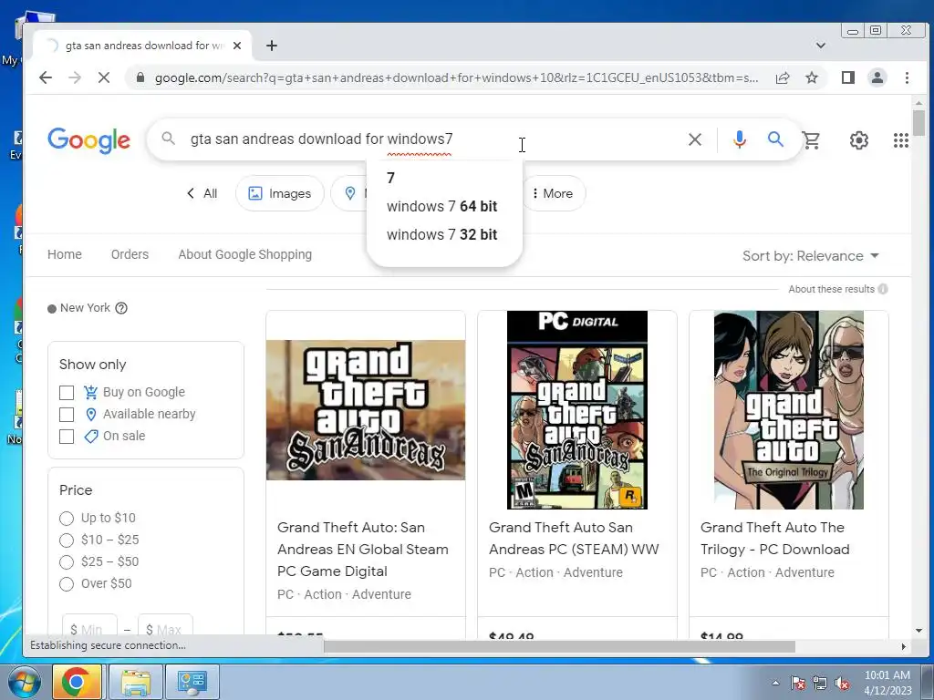Click the Google logo
Viewport: 934px width, 700px height.
pyautogui.click(x=88, y=140)
